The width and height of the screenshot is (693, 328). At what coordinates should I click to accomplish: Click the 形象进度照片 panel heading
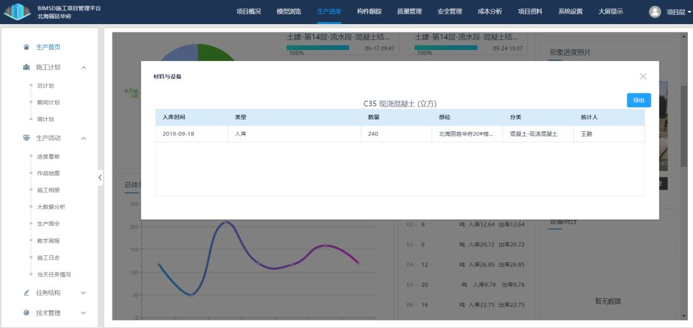[x=570, y=52]
